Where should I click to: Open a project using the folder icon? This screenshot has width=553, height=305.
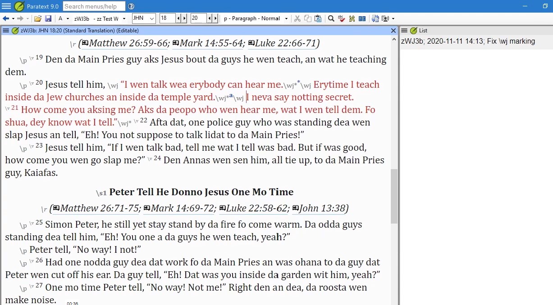38,18
